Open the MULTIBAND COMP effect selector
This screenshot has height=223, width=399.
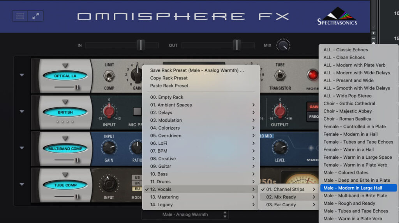(x=65, y=149)
